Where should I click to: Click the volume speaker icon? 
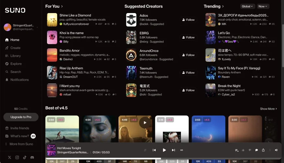click(276, 150)
